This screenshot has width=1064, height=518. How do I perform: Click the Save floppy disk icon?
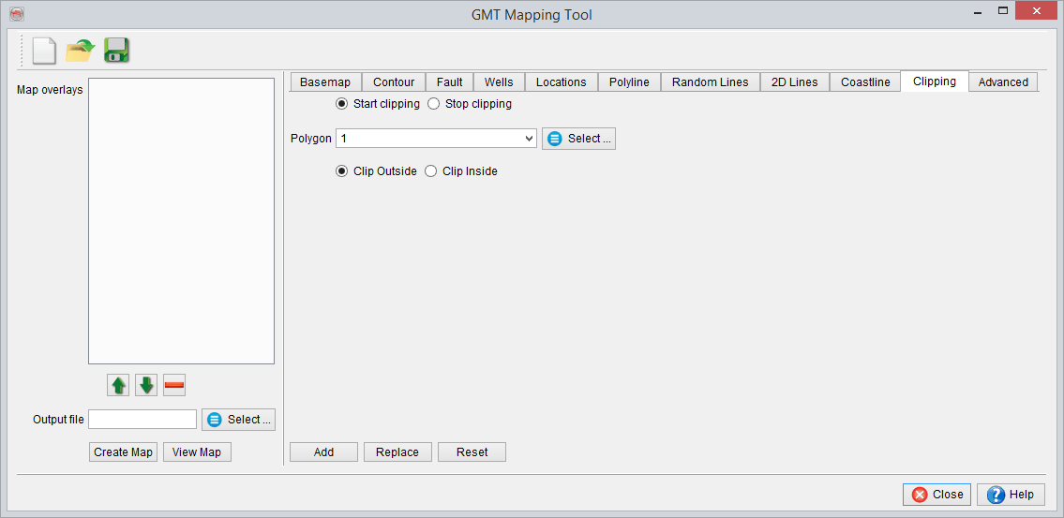116,51
